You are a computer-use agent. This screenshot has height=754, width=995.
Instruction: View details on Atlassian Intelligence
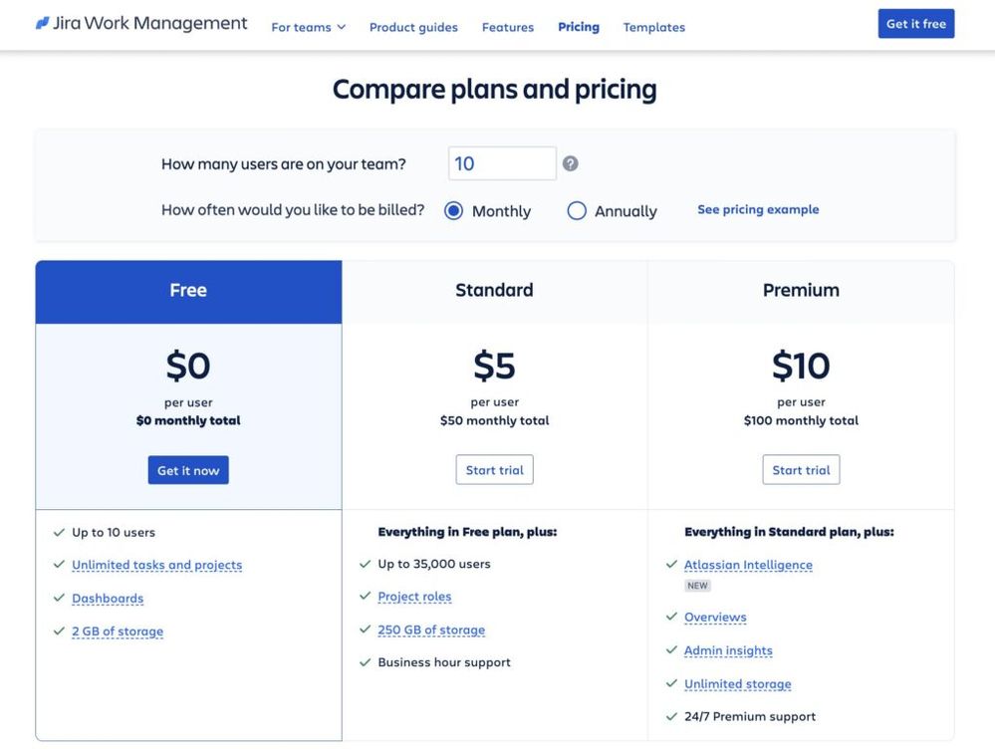(748, 564)
